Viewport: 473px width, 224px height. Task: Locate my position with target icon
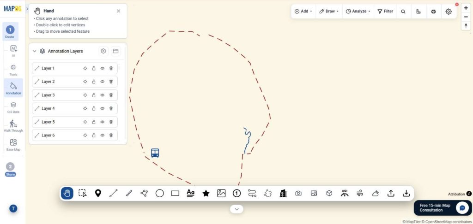click(x=449, y=12)
